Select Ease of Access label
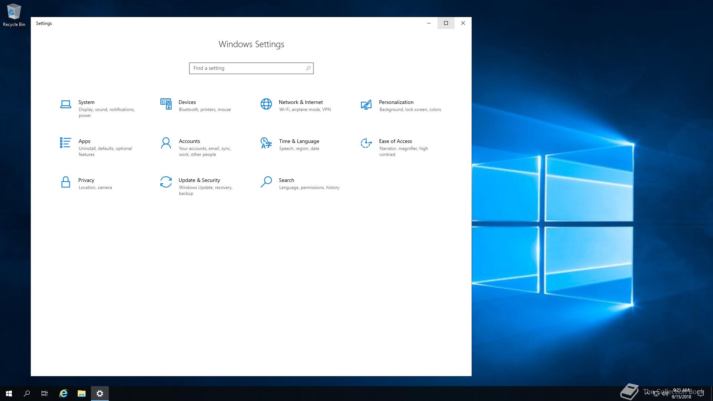Image resolution: width=713 pixels, height=401 pixels. click(x=395, y=141)
